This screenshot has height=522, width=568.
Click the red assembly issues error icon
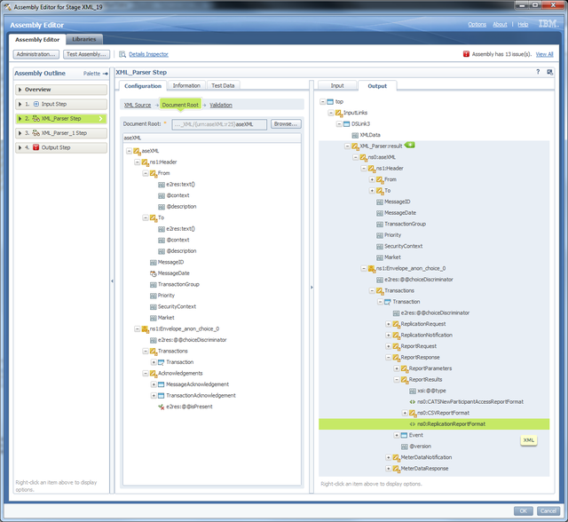(x=465, y=54)
